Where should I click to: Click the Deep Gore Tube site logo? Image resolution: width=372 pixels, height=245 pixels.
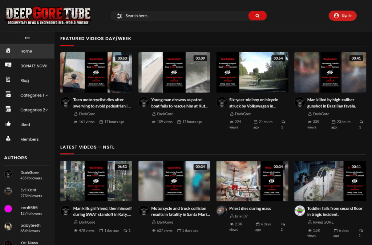48,15
